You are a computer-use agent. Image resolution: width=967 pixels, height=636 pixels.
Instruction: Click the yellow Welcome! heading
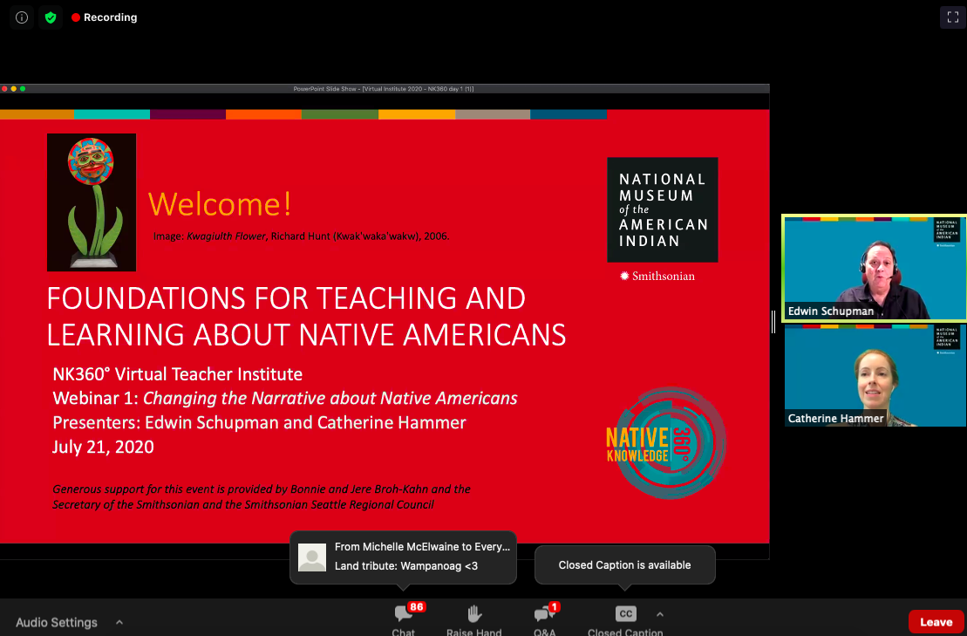pyautogui.click(x=220, y=204)
